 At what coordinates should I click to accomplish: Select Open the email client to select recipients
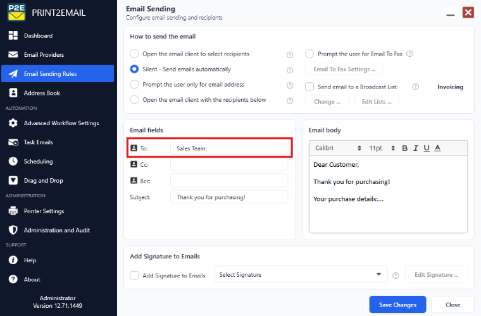click(134, 54)
